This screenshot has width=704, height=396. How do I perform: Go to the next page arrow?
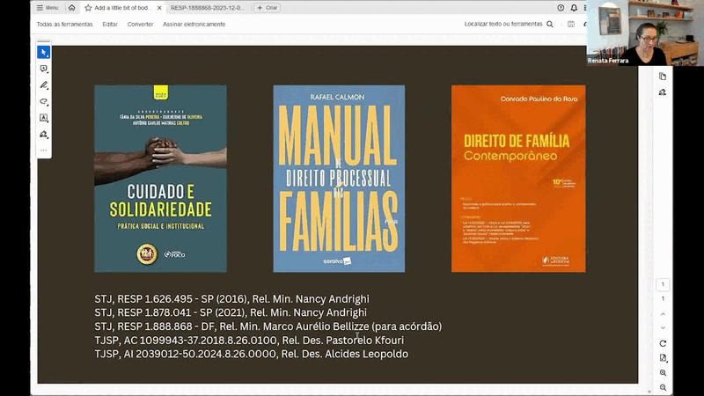pos(663,328)
